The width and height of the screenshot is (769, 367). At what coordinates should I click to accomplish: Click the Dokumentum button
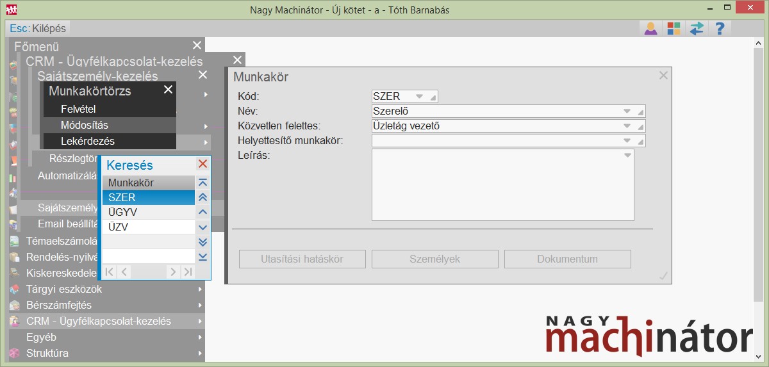[568, 259]
